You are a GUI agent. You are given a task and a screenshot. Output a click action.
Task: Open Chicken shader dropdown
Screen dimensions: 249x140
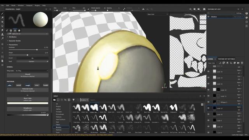pyautogui.click(x=238, y=17)
